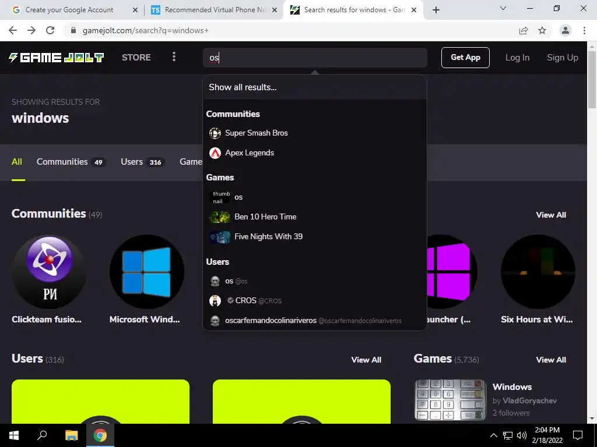Click the address bar URL
This screenshot has width=597, height=447.
point(146,30)
